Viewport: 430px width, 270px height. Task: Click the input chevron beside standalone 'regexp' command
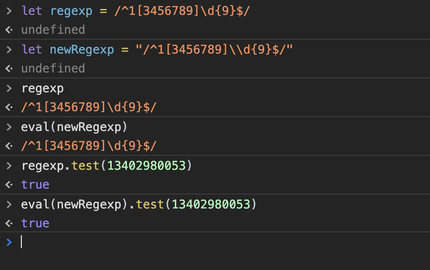tap(8, 88)
